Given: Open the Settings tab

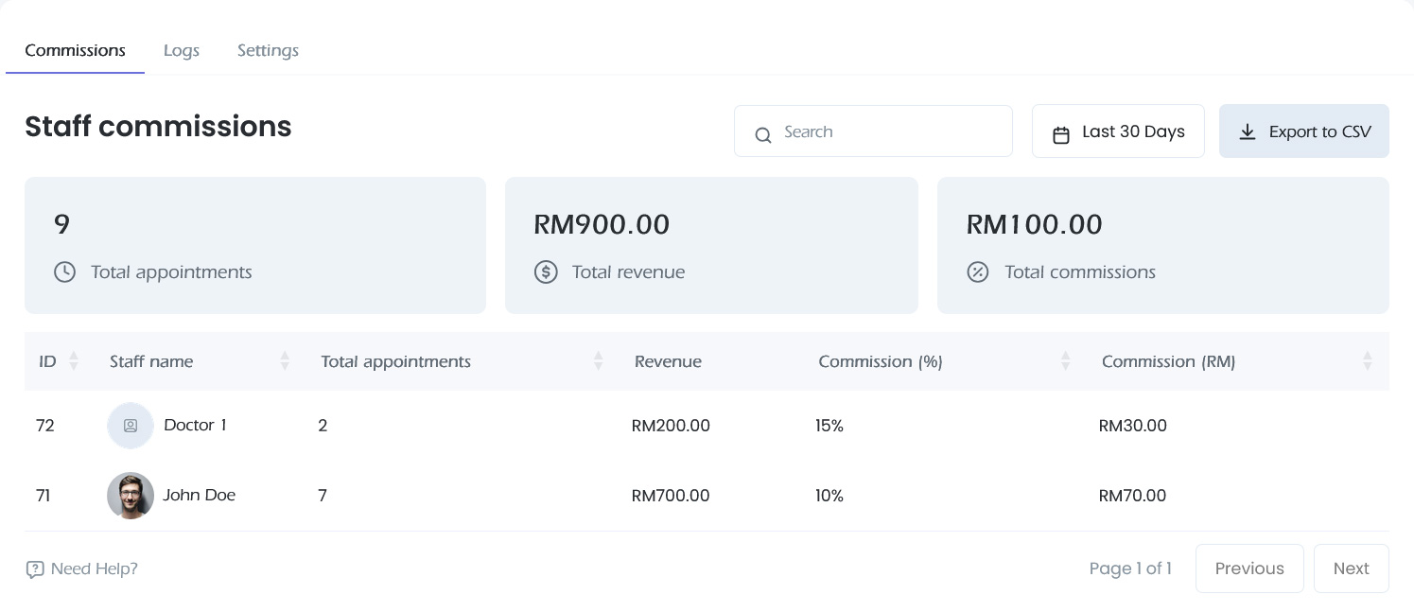Looking at the screenshot, I should pos(268,50).
